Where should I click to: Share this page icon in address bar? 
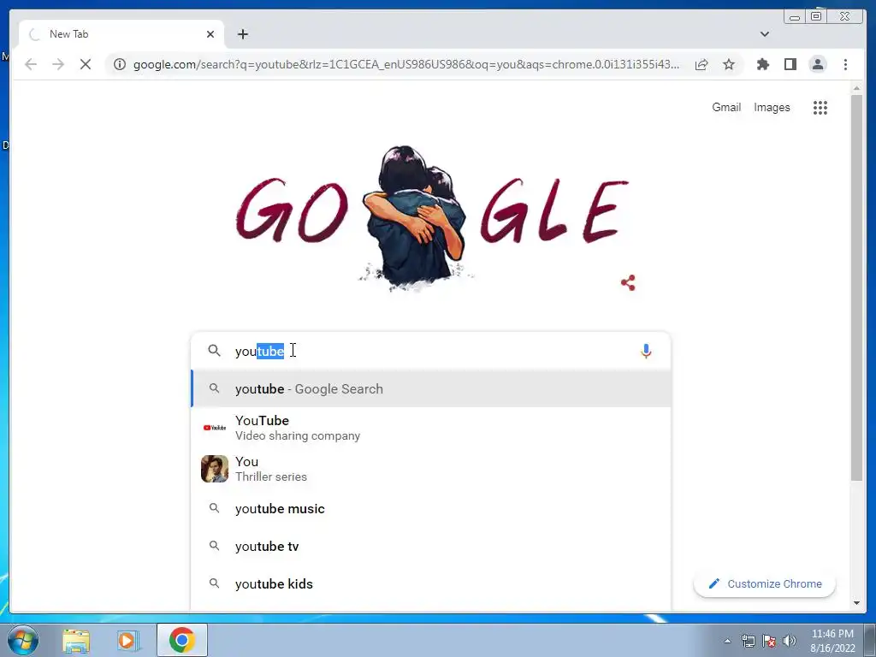(x=701, y=64)
